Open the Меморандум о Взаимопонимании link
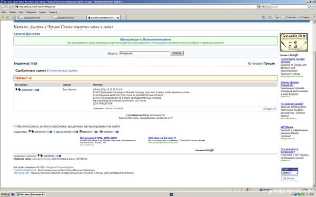This screenshot has height=197, width=316. [145, 39]
